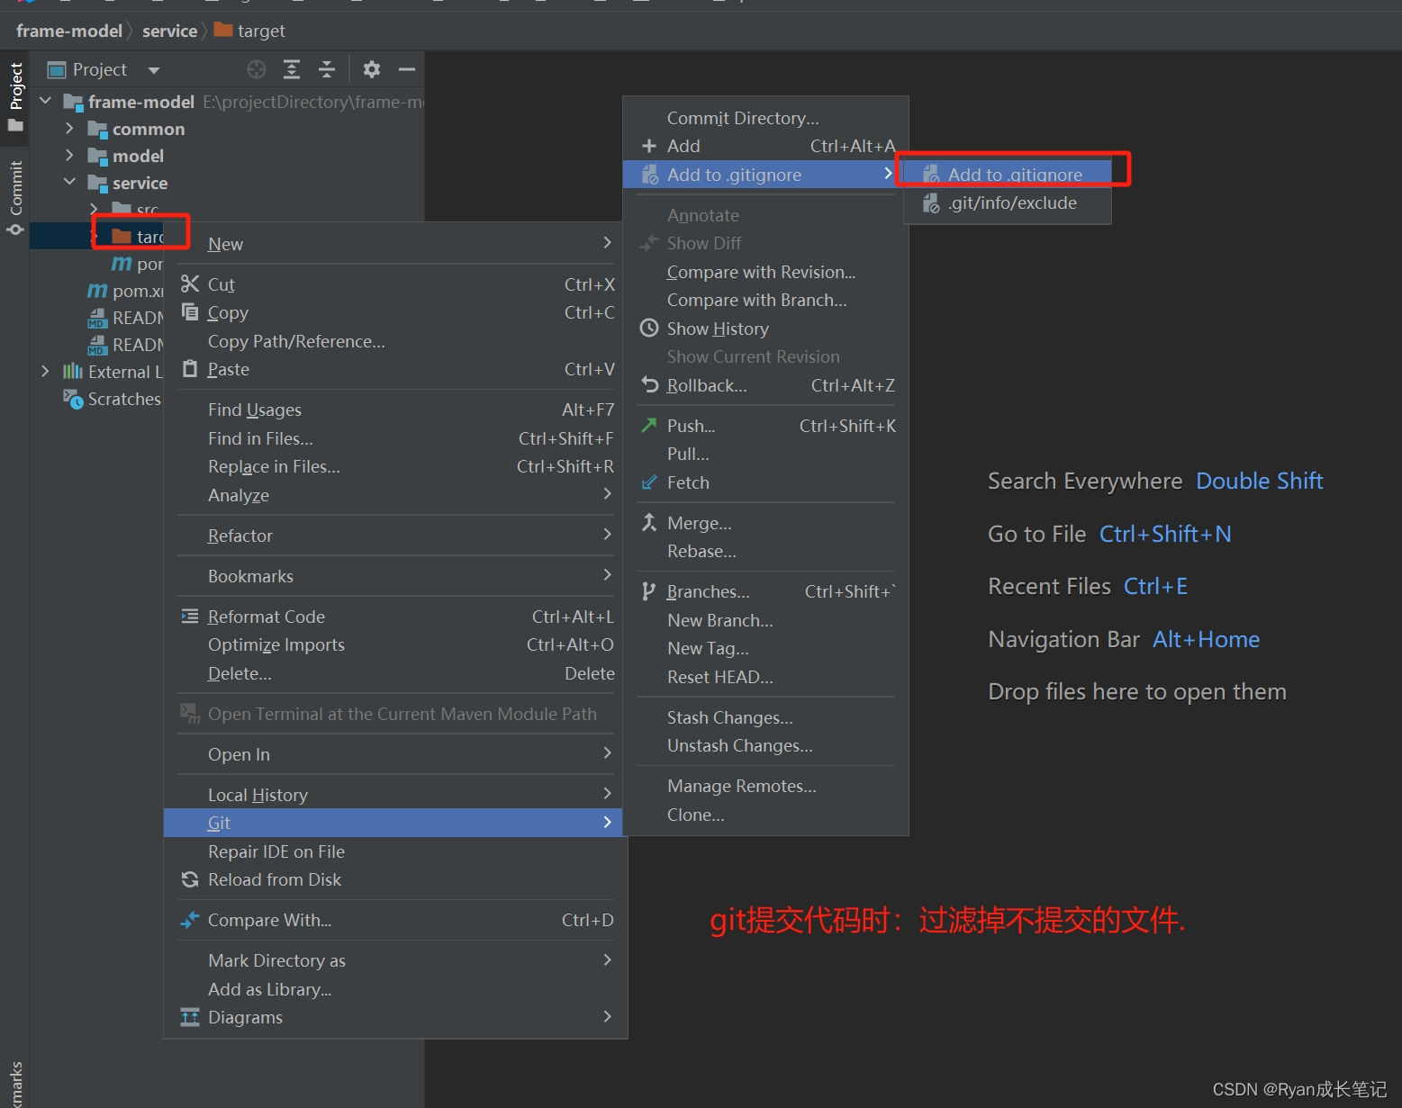Screen dimensions: 1402x1108
Task: Select Add as Library option
Action: [395, 989]
